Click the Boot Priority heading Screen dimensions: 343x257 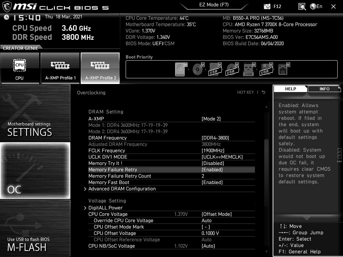(x=139, y=57)
